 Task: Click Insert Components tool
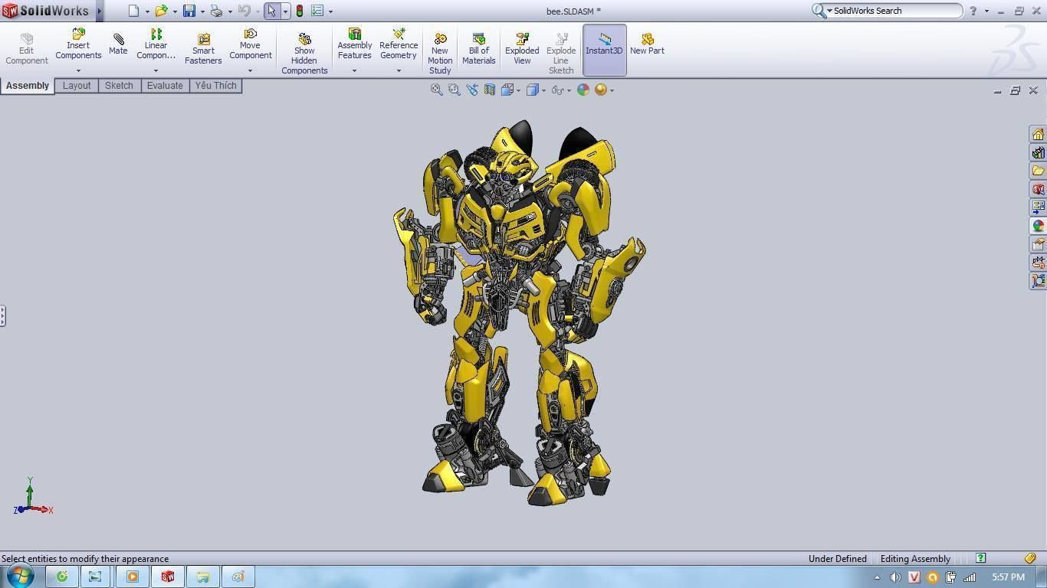pos(78,44)
